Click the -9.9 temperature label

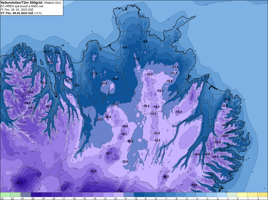pos(145,41)
